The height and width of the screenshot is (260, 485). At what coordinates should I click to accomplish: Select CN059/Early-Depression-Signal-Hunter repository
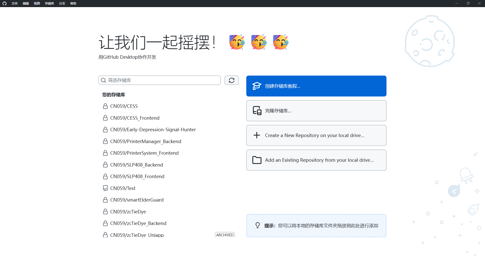pyautogui.click(x=153, y=130)
